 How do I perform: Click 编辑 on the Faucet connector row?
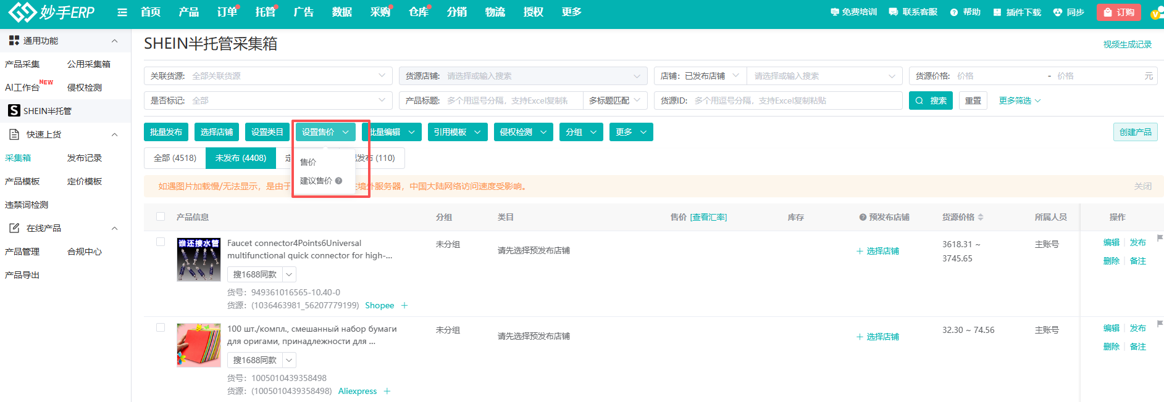point(1112,242)
